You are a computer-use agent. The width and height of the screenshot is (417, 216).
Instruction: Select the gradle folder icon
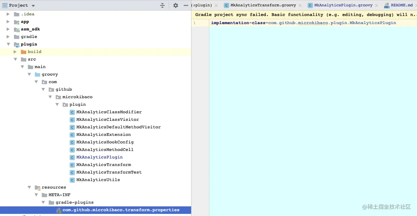17,37
